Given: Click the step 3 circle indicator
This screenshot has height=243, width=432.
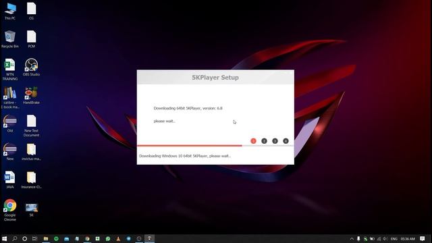Looking at the screenshot, I should (275, 141).
